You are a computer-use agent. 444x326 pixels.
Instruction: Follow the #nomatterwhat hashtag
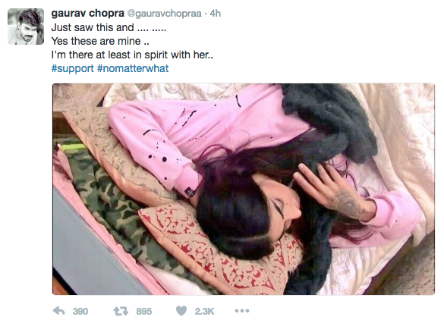133,68
